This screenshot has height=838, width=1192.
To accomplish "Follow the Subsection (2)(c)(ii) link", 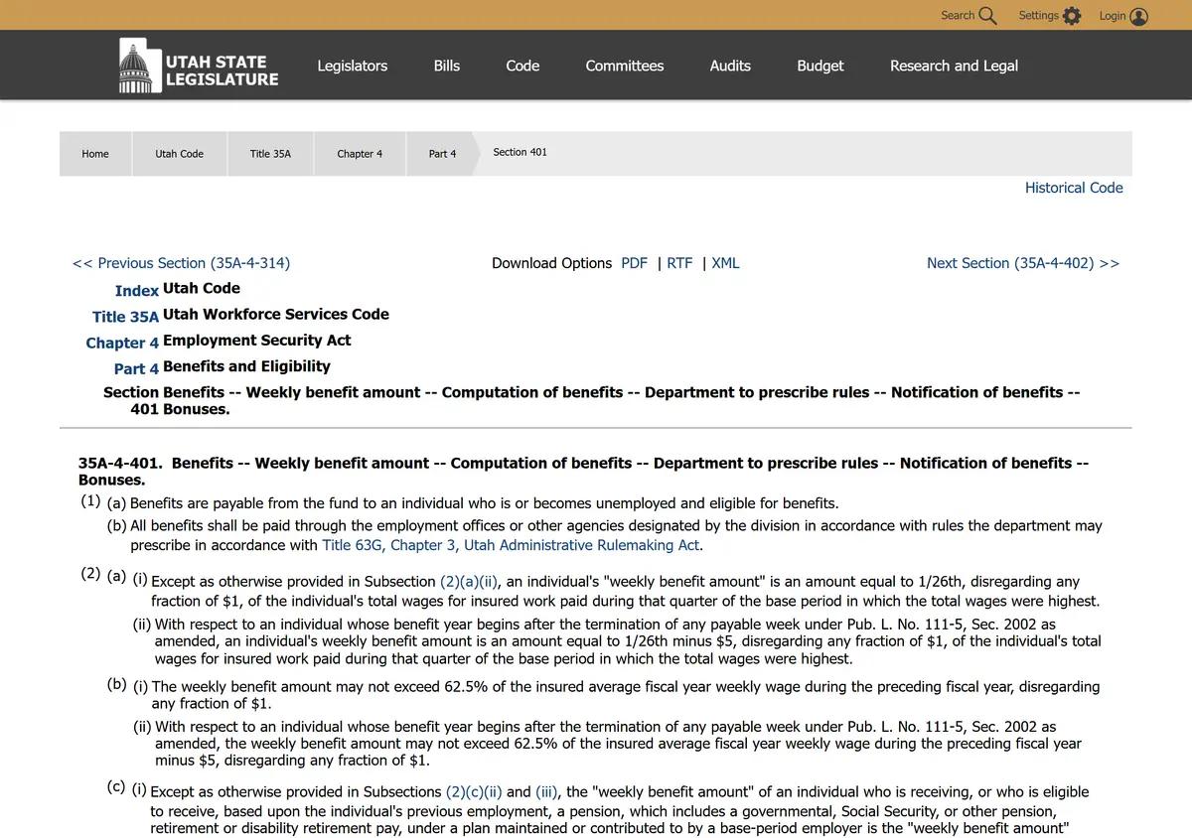I will click(474, 792).
